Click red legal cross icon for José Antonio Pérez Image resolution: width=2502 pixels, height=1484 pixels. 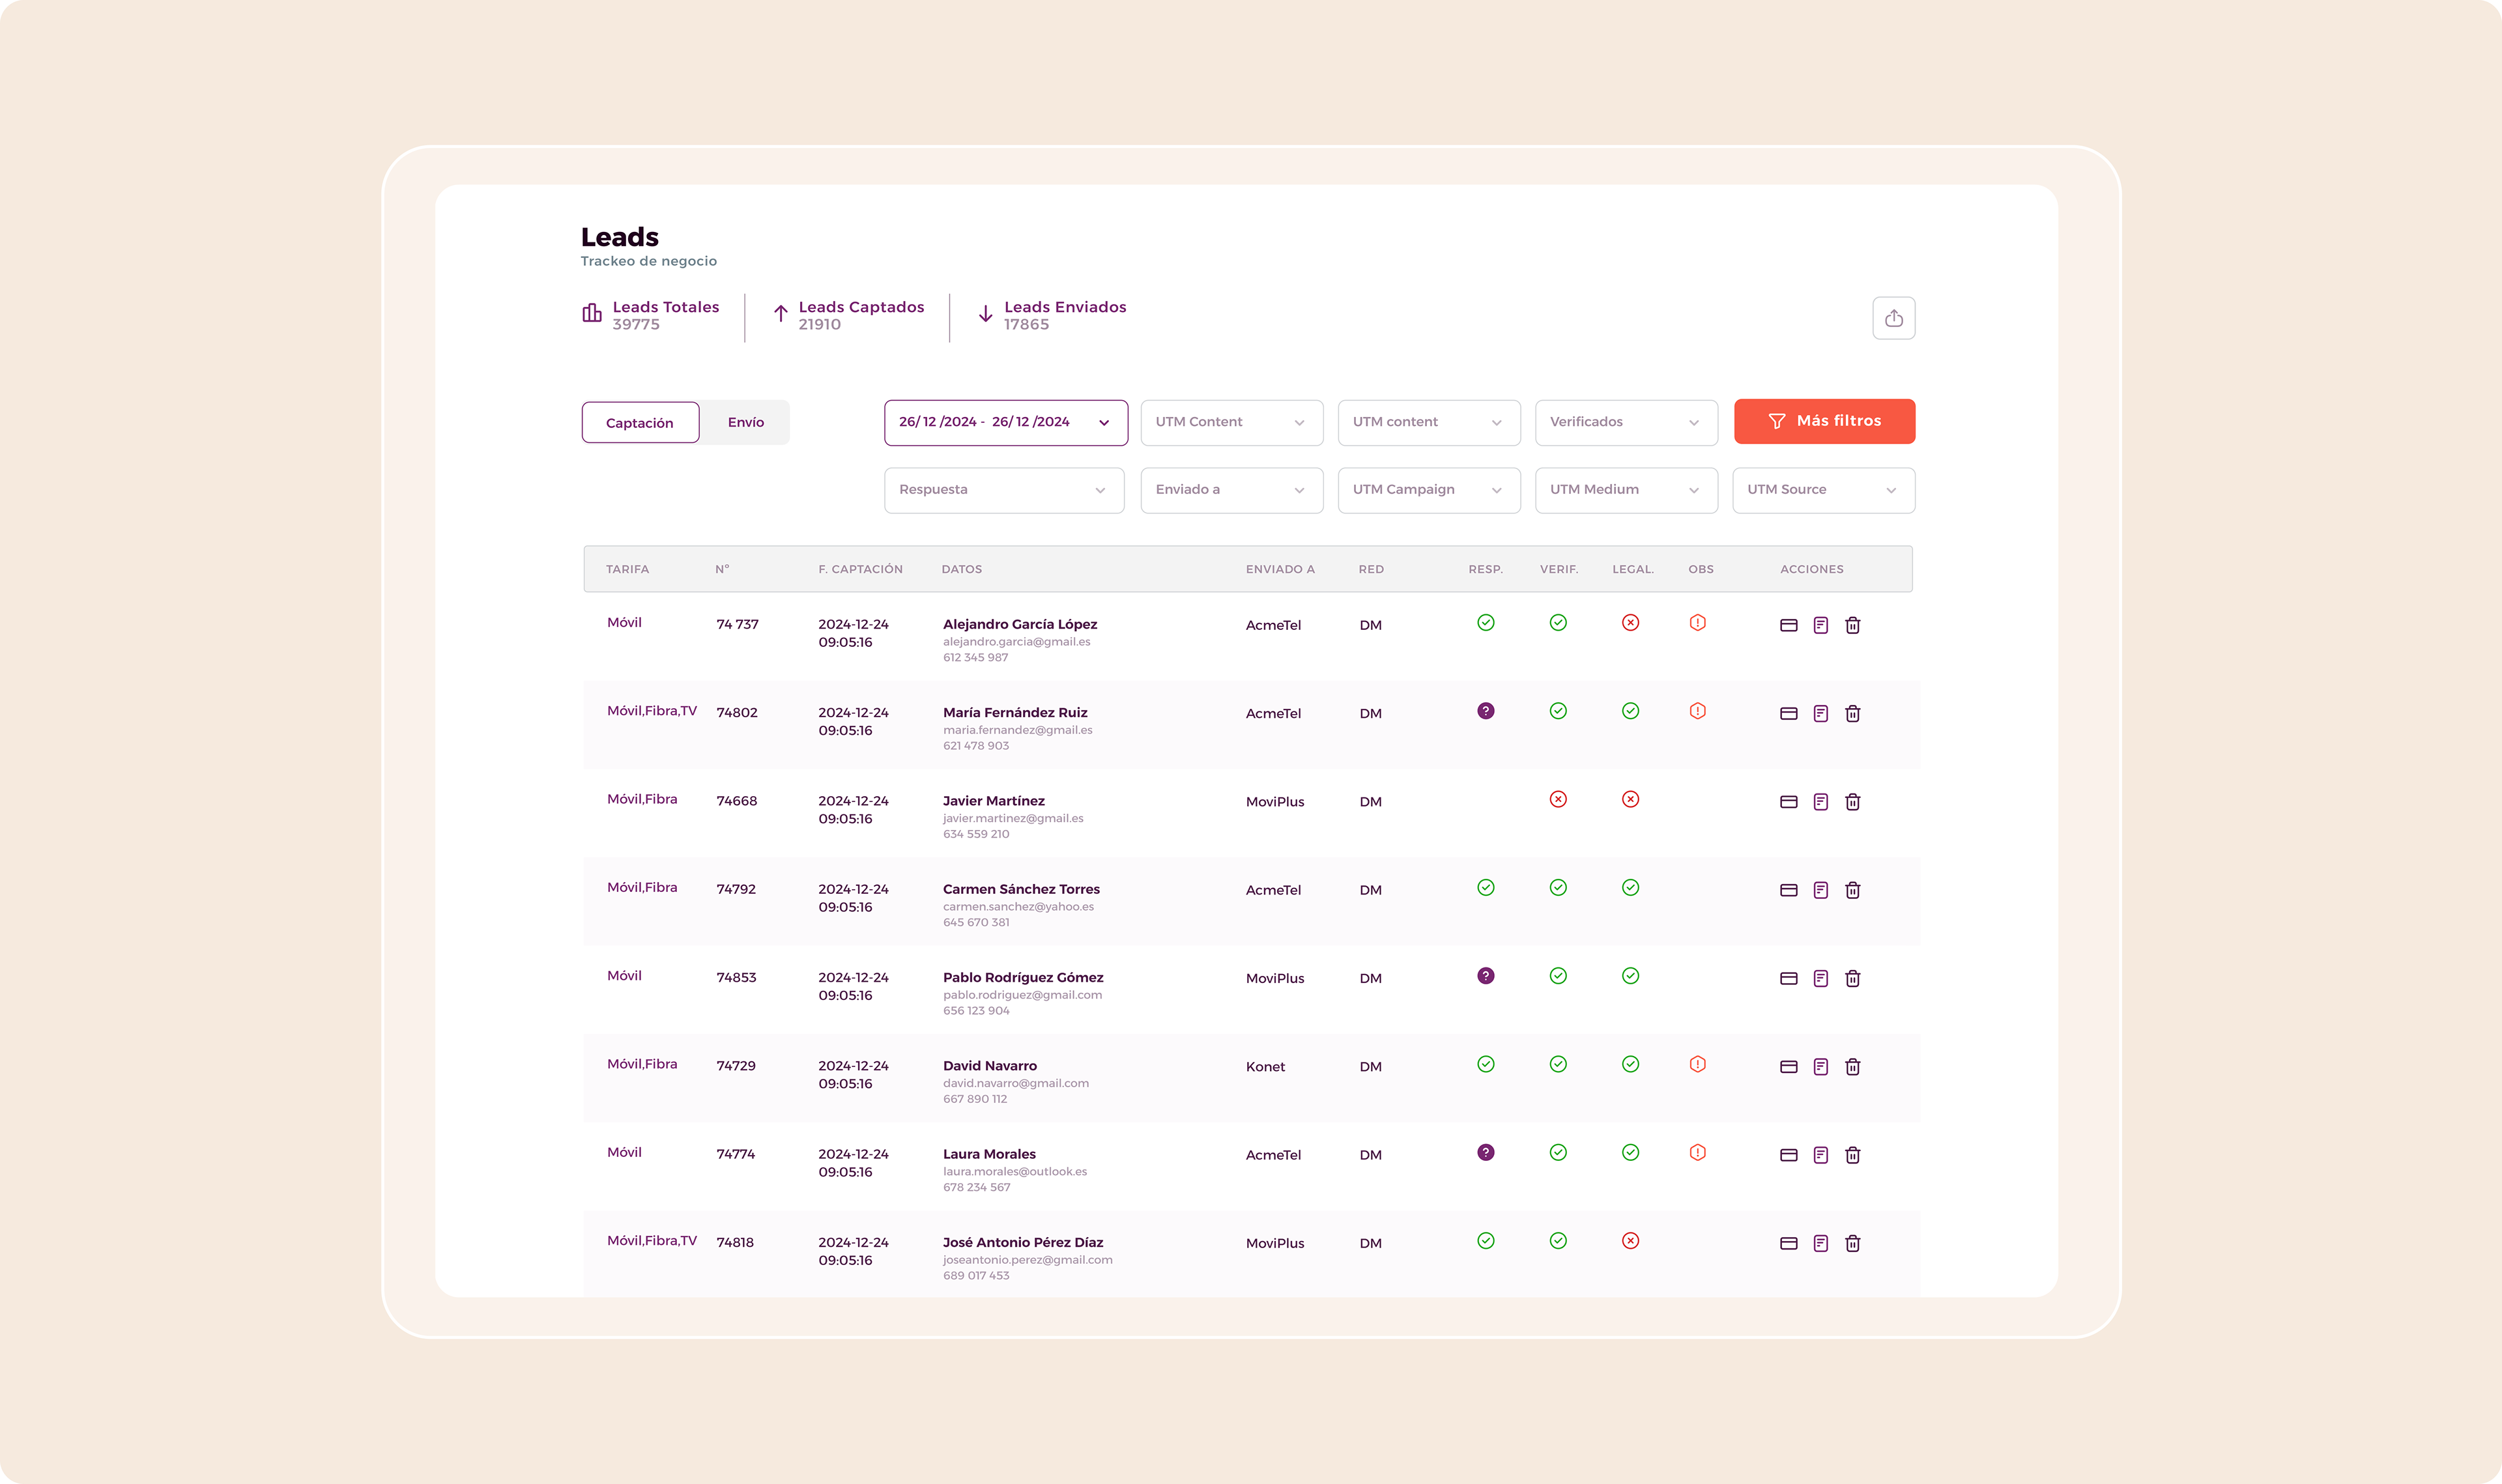pyautogui.click(x=1630, y=1241)
